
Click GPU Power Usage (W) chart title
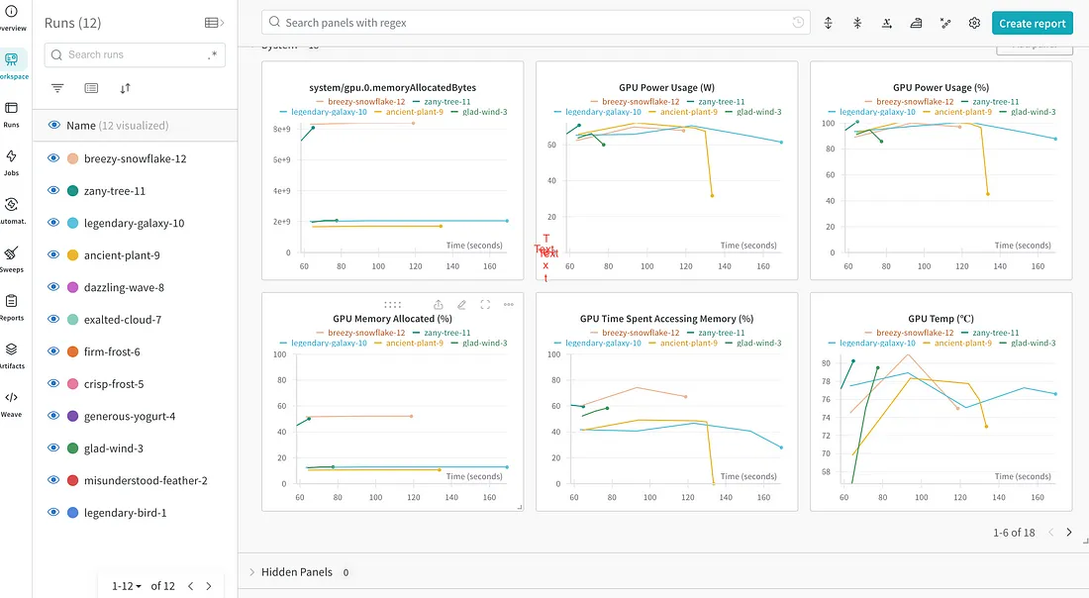pyautogui.click(x=666, y=87)
